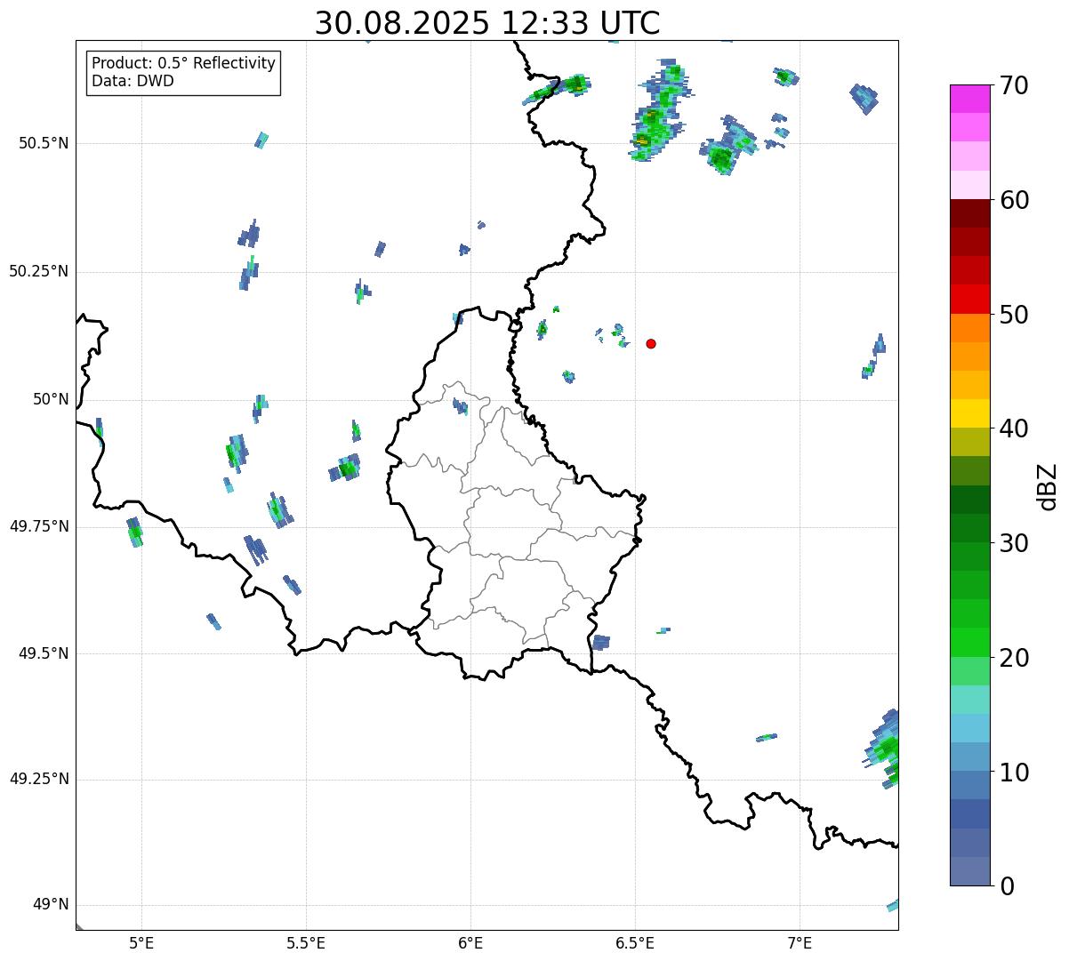Click the 50.5°N latitude tick label
1069x961 pixels.
coord(44,143)
